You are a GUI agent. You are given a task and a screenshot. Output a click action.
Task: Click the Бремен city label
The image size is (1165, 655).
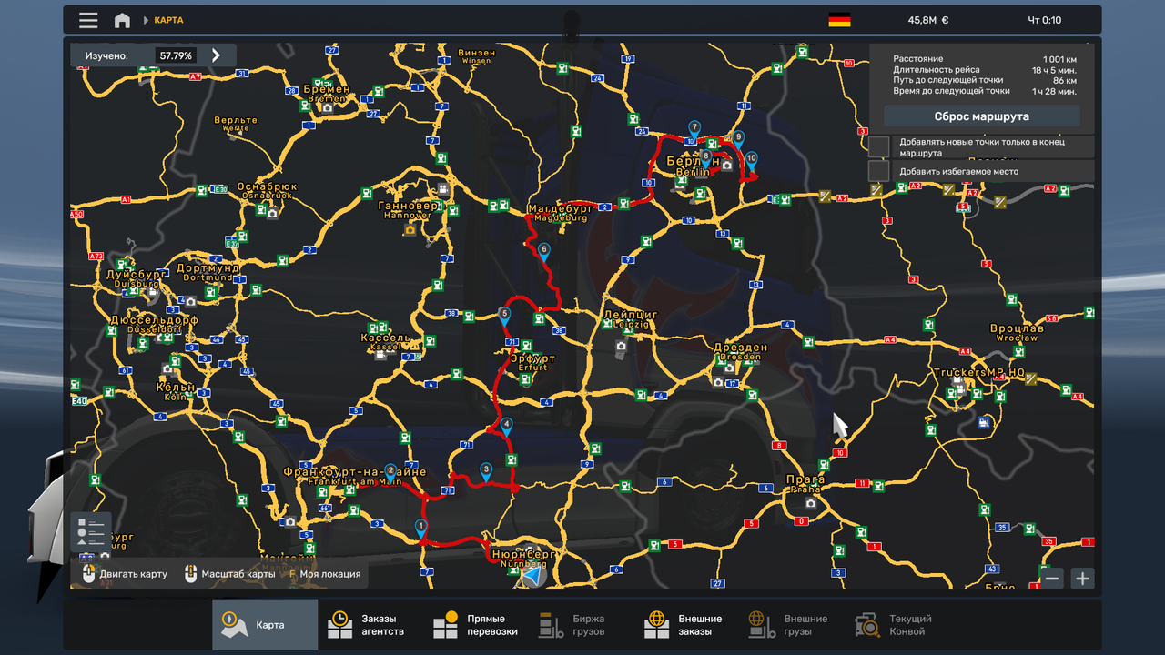tap(326, 89)
